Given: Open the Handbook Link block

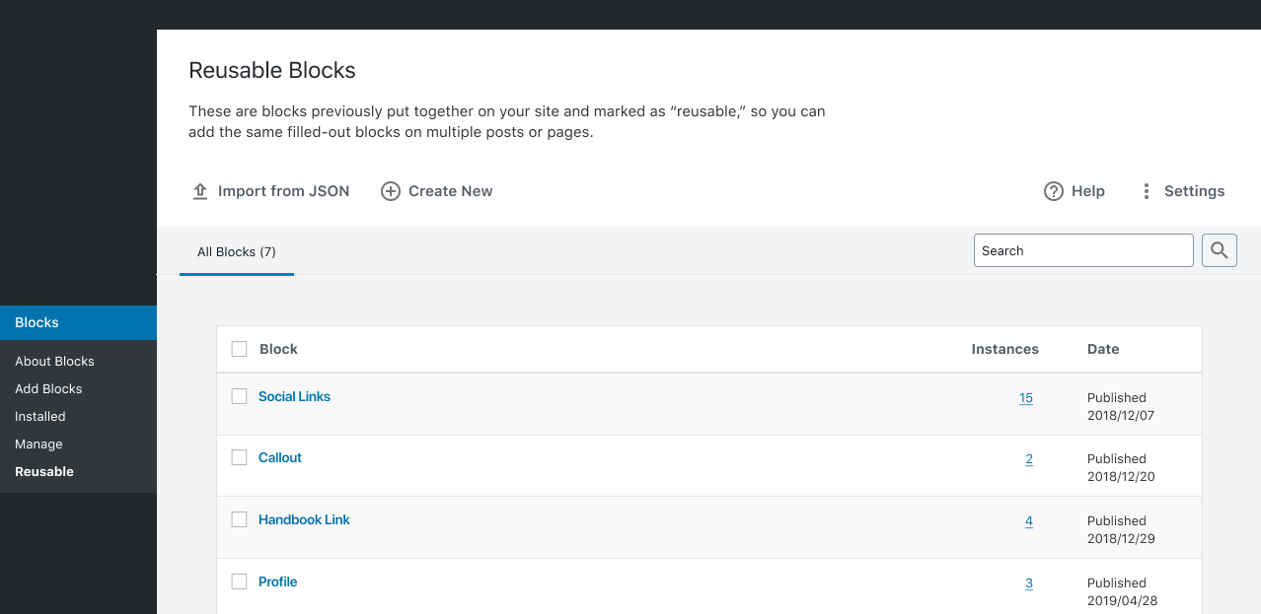Looking at the screenshot, I should [x=303, y=519].
